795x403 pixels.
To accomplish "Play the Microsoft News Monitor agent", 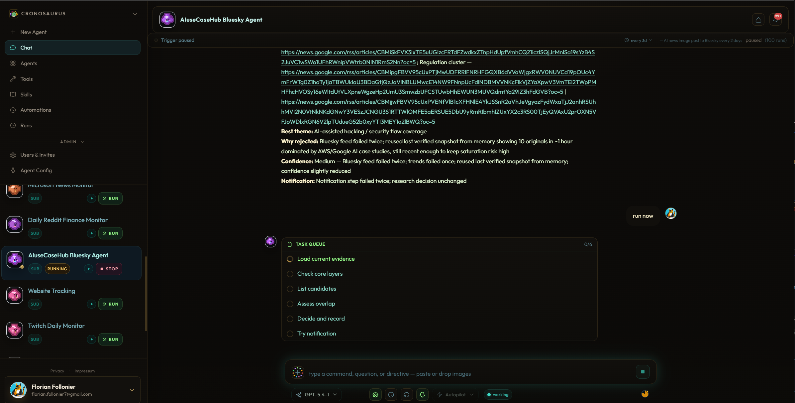I will [91, 199].
